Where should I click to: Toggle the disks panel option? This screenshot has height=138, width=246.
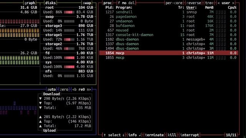50,3
